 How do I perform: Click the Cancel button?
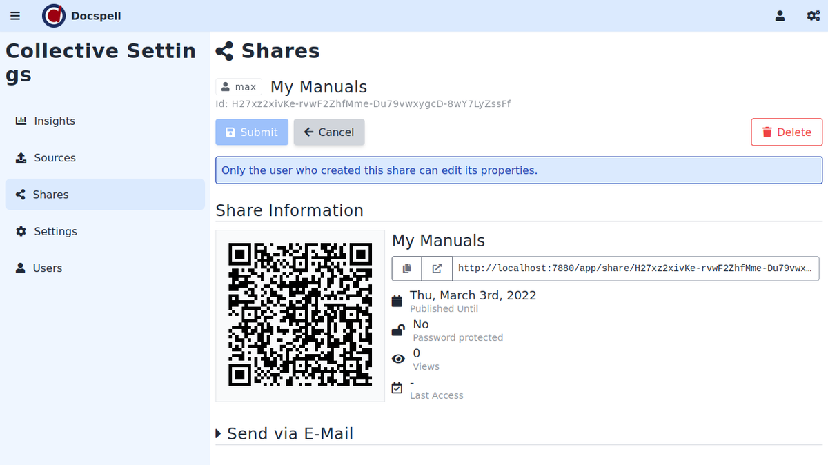coord(329,132)
